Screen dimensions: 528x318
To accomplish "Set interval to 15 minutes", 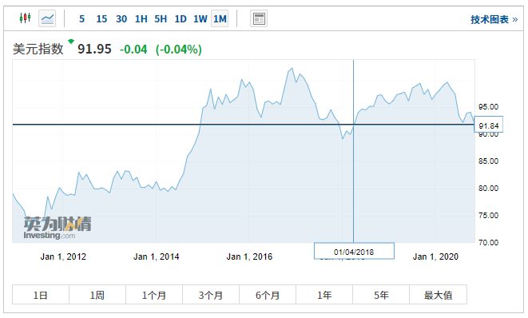I will (101, 19).
